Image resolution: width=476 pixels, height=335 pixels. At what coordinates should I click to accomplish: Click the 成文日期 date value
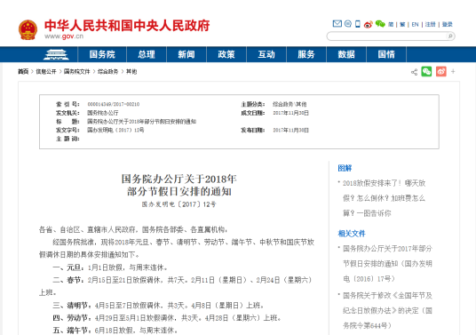click(x=290, y=113)
